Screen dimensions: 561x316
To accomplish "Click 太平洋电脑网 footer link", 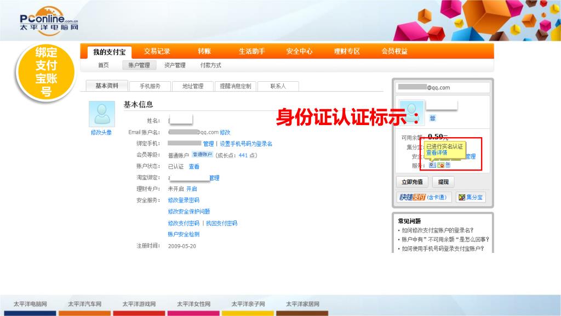I will pos(31,304).
